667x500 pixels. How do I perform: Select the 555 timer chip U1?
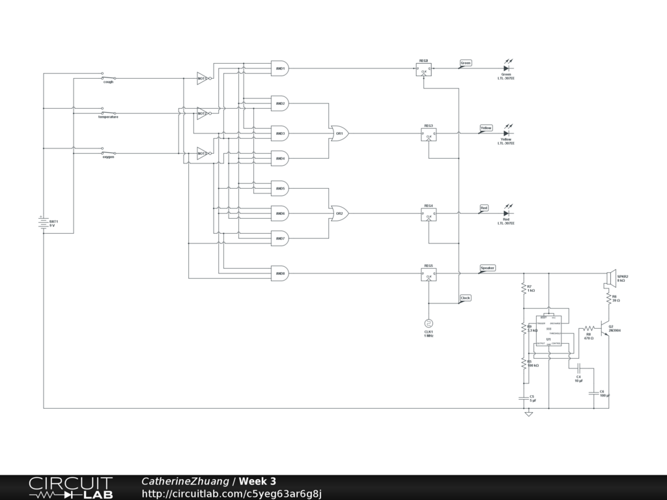coord(548,339)
